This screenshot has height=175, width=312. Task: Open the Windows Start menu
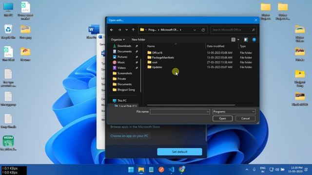coord(131,170)
